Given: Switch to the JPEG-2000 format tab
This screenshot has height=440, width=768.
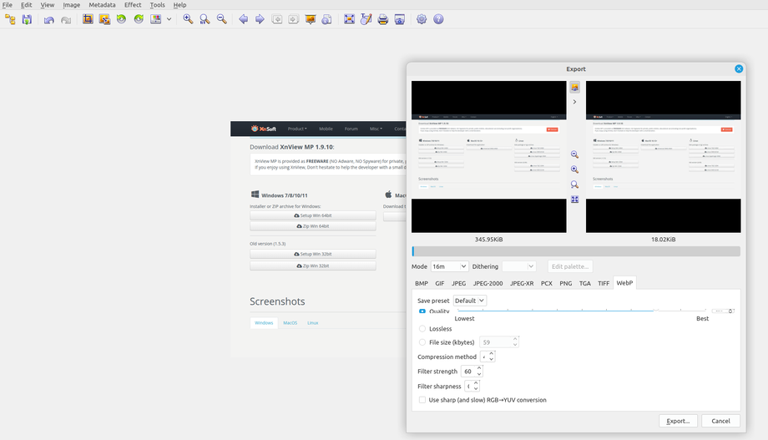Looking at the screenshot, I should pos(488,283).
